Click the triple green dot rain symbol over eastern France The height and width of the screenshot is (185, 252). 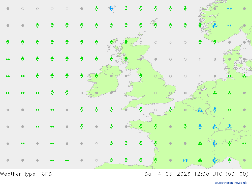point(200,143)
